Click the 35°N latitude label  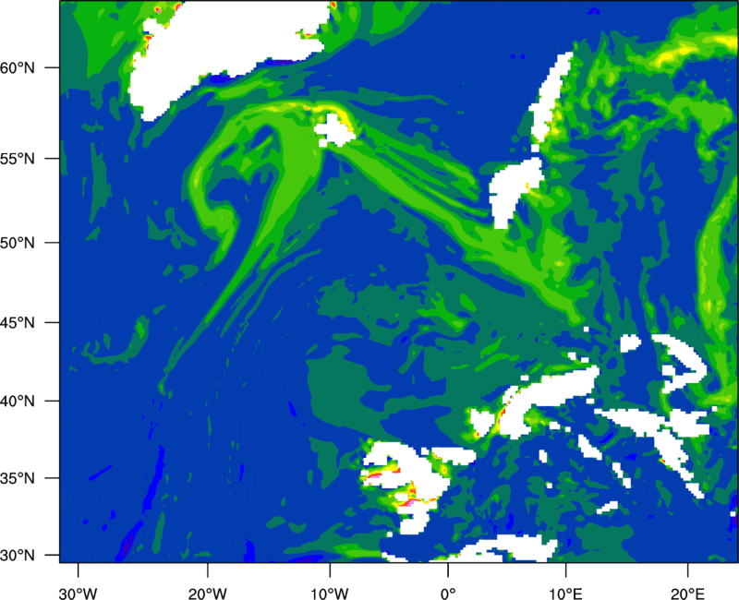click(x=18, y=478)
